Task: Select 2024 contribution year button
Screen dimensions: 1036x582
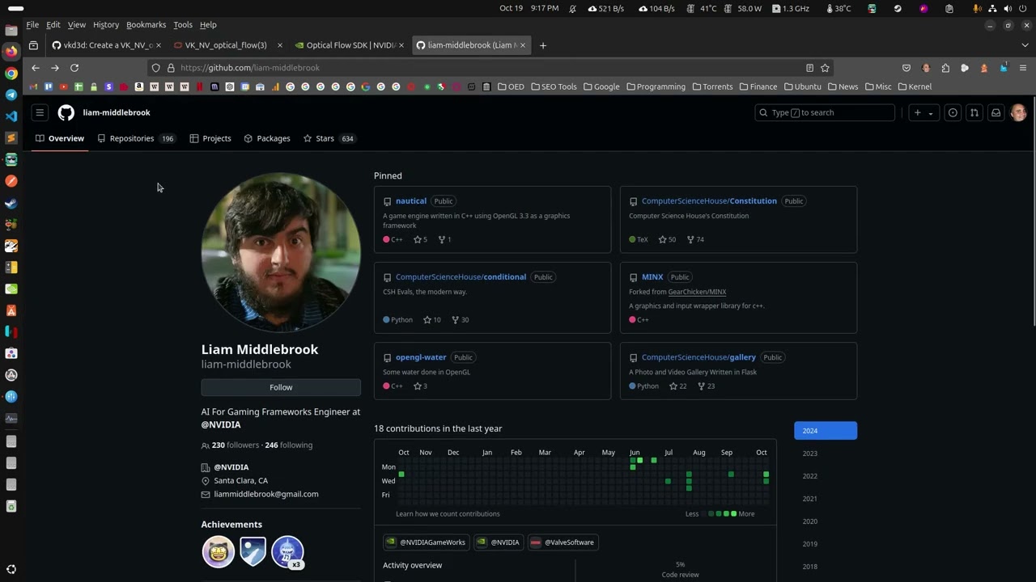Action: coord(826,431)
